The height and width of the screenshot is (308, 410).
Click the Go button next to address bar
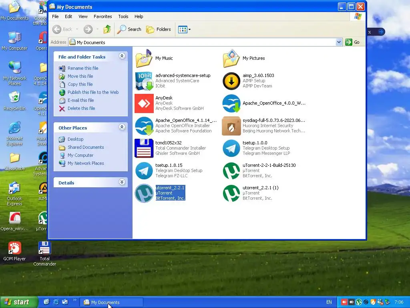[x=353, y=42]
